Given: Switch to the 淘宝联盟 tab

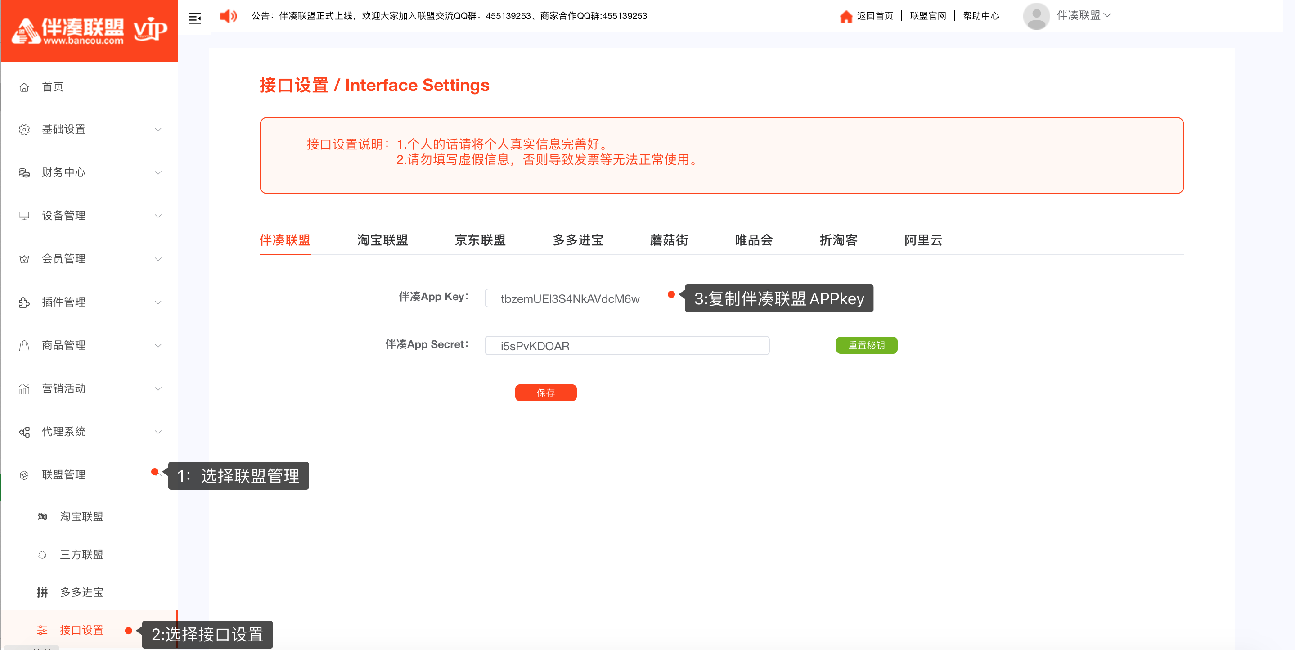Looking at the screenshot, I should coord(382,240).
